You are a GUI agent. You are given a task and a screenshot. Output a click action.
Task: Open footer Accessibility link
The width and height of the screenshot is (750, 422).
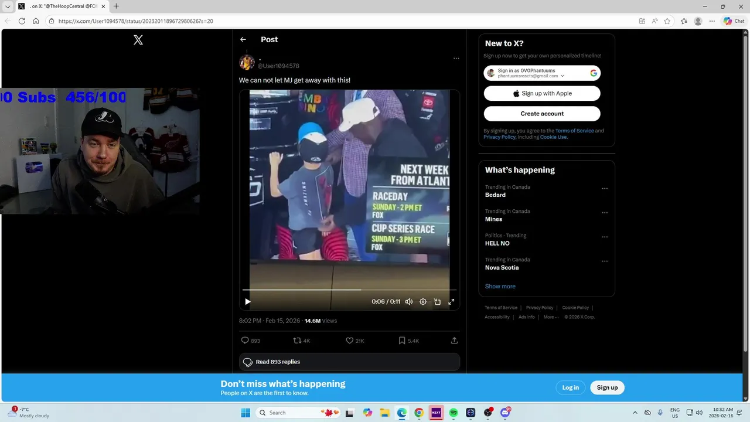(497, 317)
